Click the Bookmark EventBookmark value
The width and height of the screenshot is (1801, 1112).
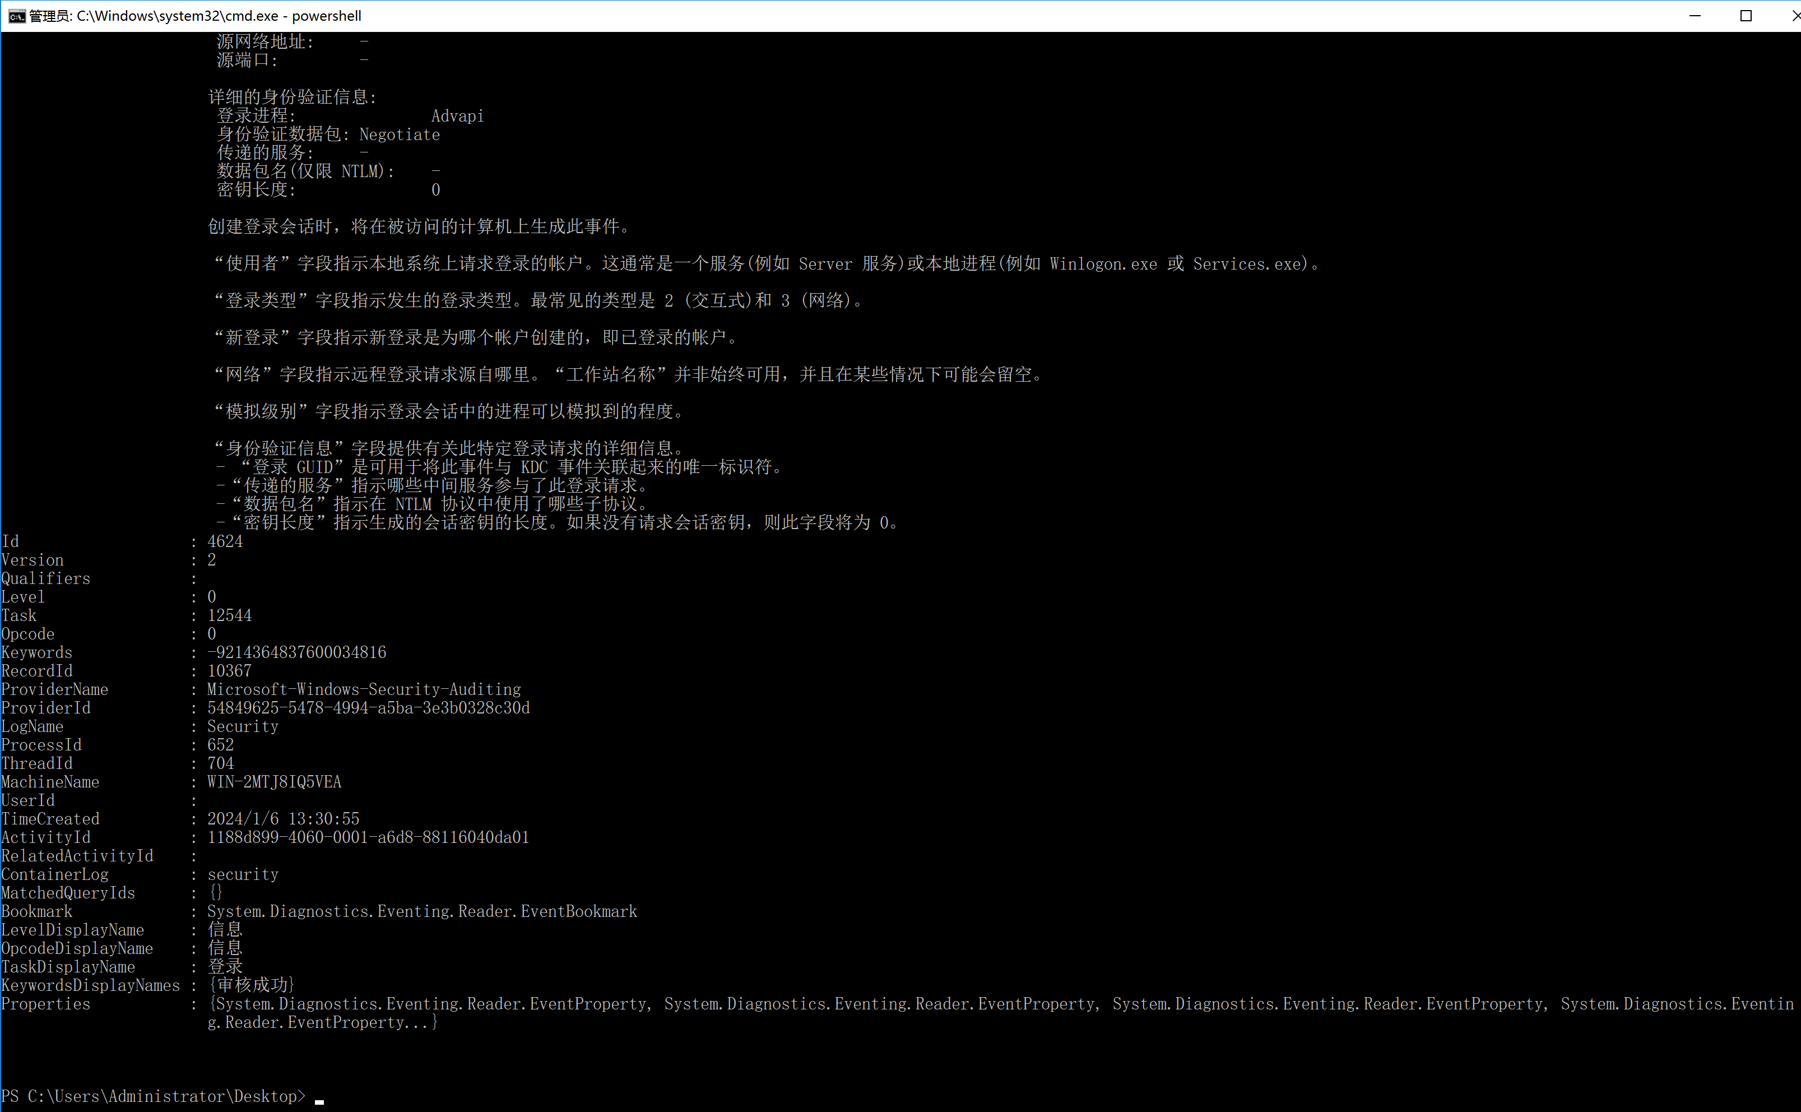tap(422, 911)
